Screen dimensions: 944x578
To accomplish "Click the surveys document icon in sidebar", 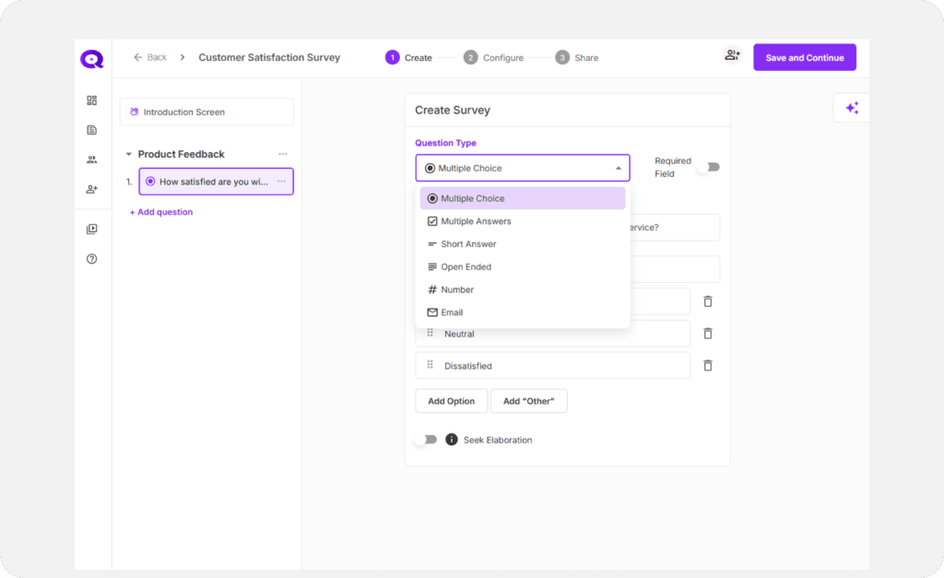I will click(x=91, y=130).
